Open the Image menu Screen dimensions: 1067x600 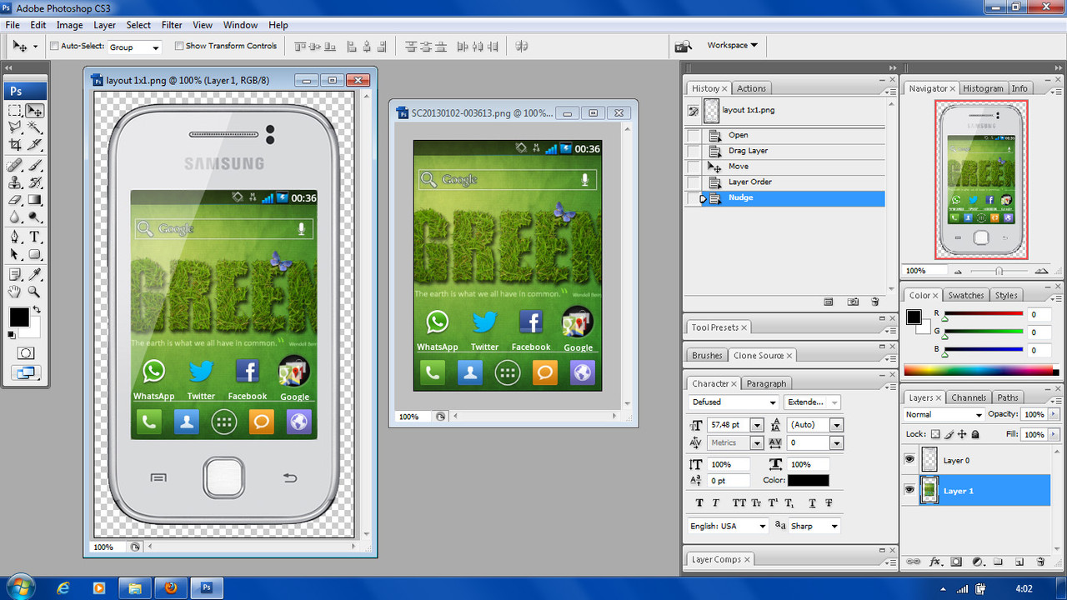pyautogui.click(x=69, y=25)
